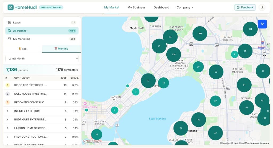273x148 pixels.
Task: Select the RODRIGUEZ EXTERIORS contractor row
Action: [42, 120]
